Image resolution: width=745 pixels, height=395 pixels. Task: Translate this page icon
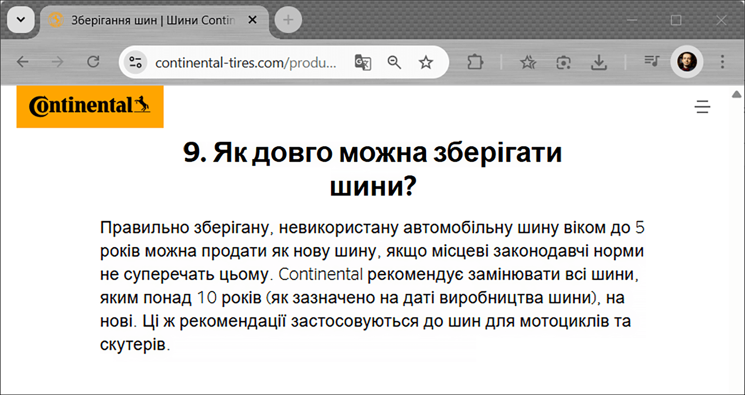click(x=363, y=62)
